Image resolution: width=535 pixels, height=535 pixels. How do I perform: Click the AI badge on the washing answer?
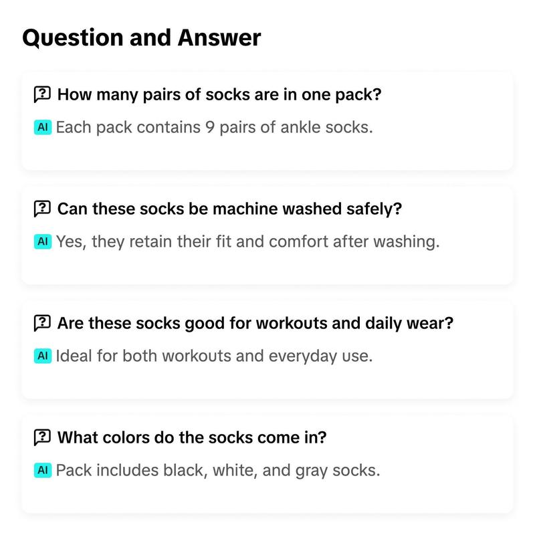pyautogui.click(x=43, y=241)
